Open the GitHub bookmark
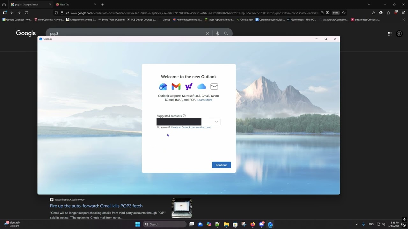This screenshot has width=408, height=229. (164, 20)
